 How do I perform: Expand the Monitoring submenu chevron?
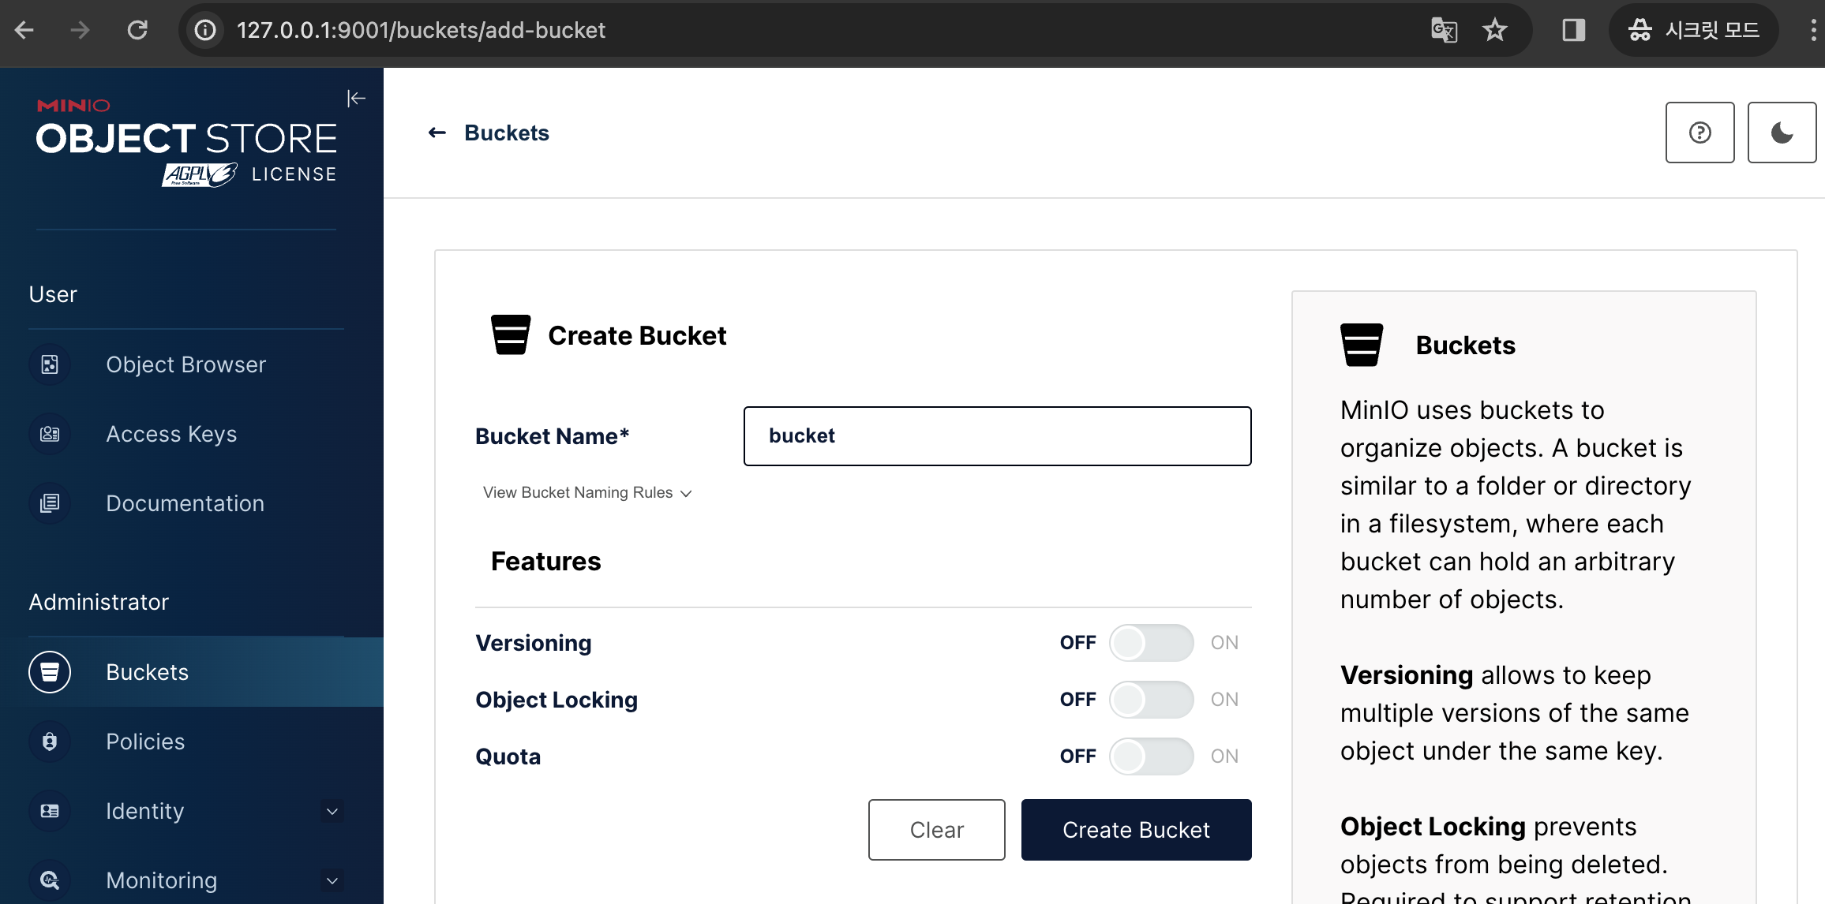332,880
